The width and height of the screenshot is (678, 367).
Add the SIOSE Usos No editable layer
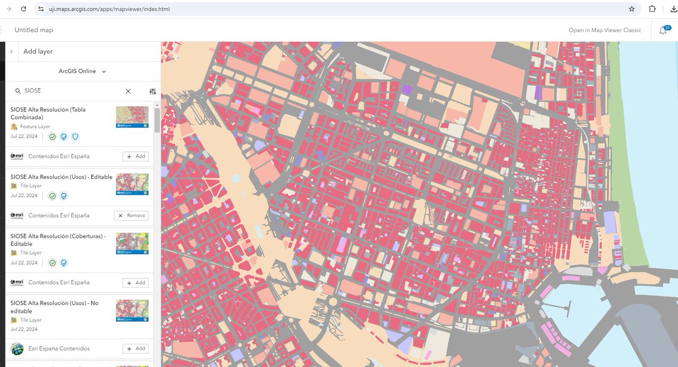coord(136,349)
